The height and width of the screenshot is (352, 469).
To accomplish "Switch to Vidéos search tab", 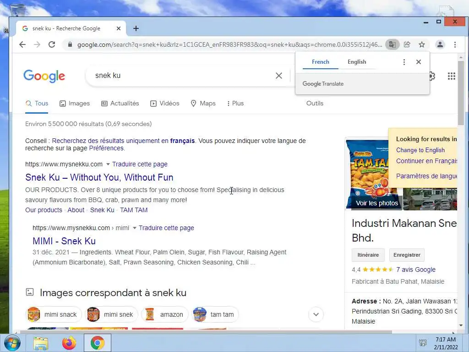I will click(x=164, y=103).
